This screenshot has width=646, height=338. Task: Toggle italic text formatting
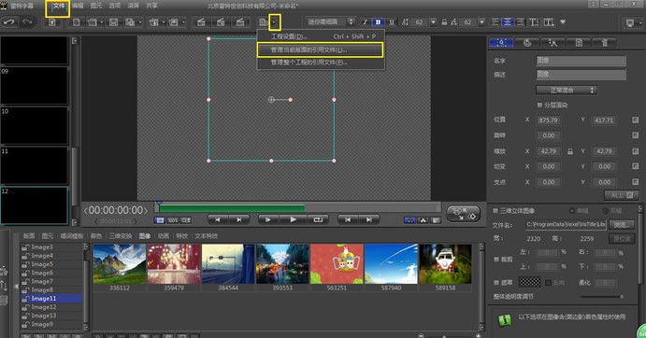[365, 22]
